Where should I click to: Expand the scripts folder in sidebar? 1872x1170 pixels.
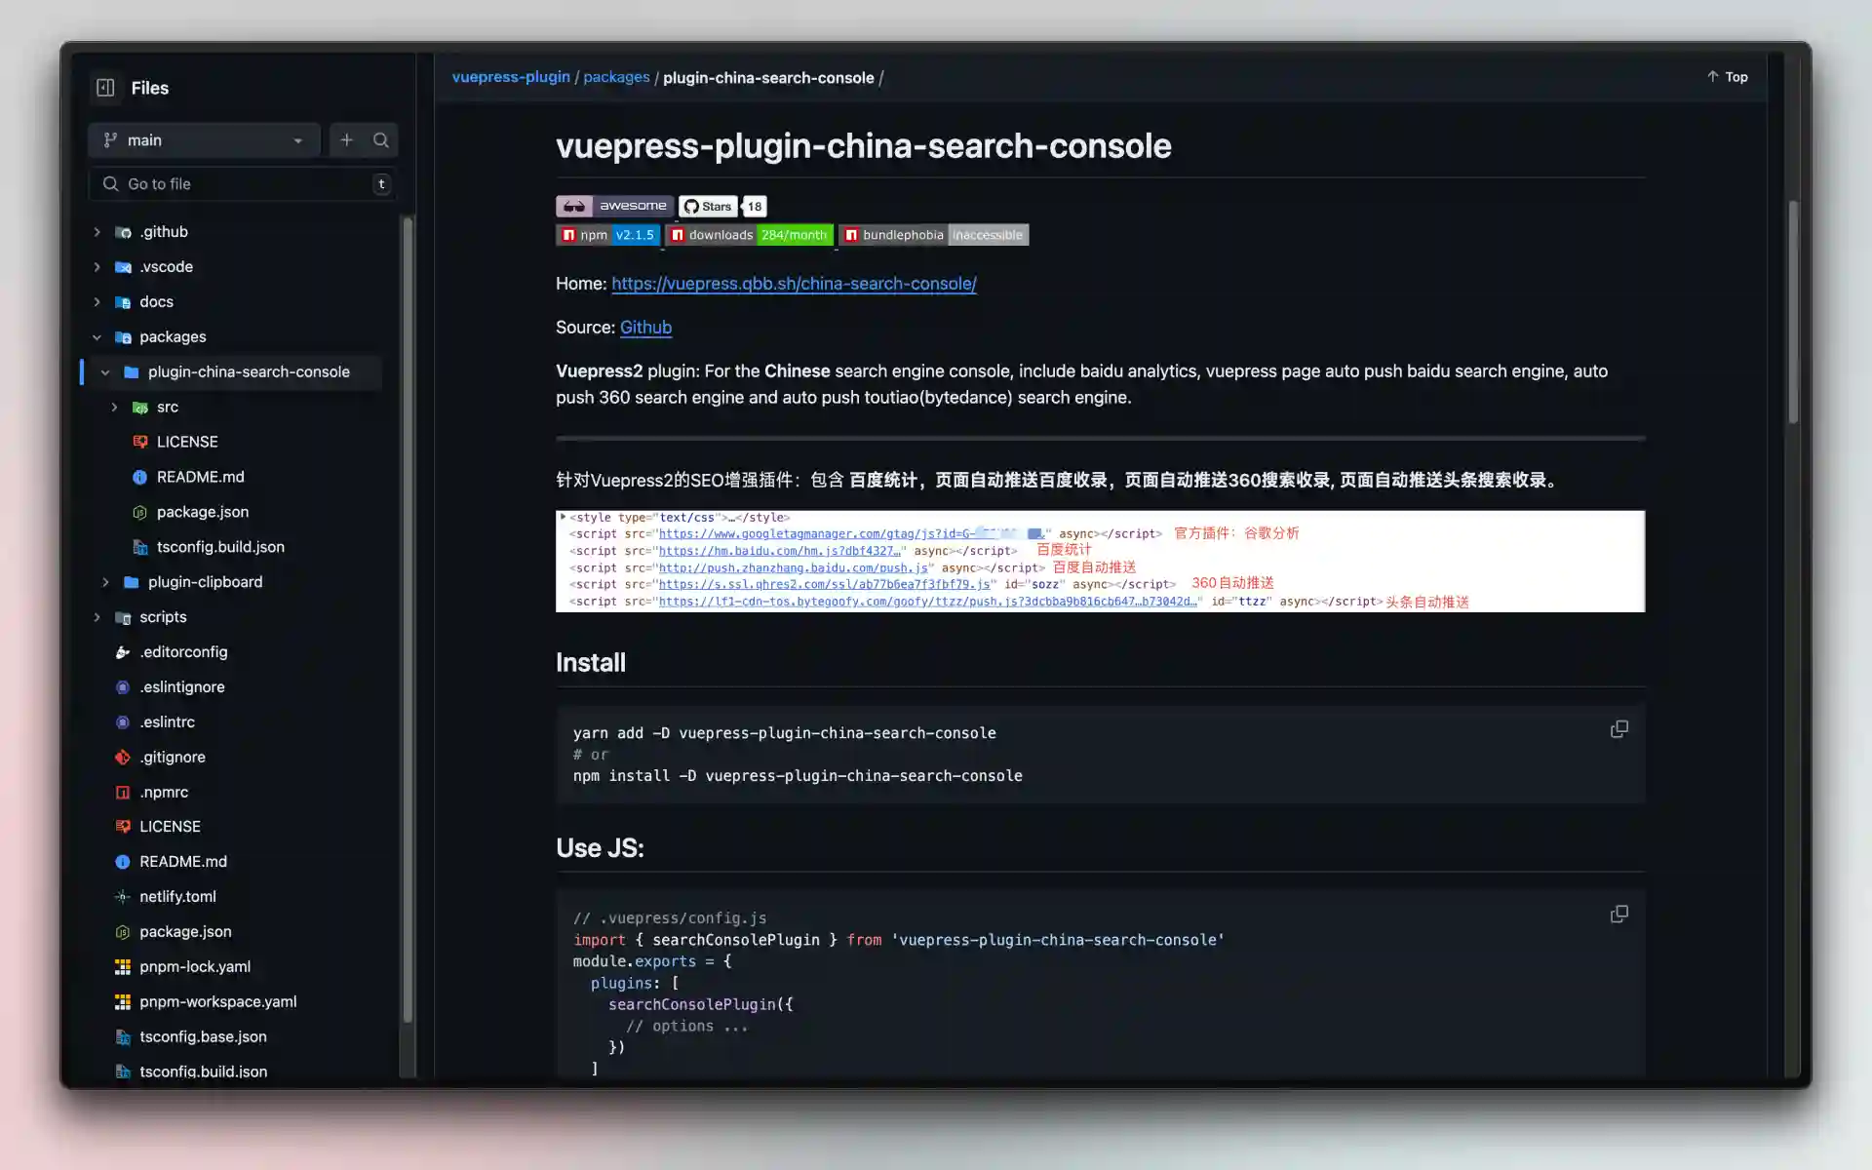pos(96,616)
